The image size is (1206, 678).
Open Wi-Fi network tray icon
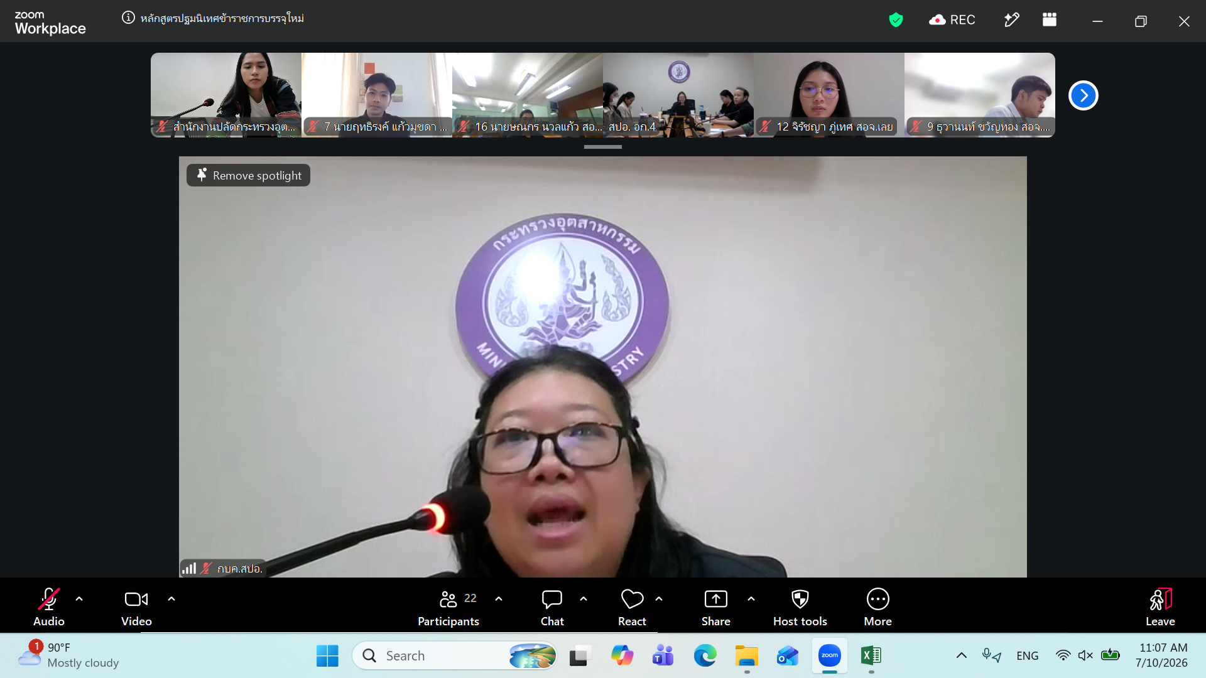coord(1063,656)
